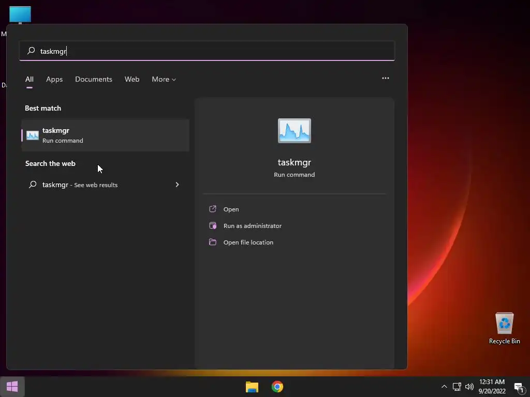The image size is (530, 397).
Task: Click the Open launch icon
Action: [x=213, y=209]
